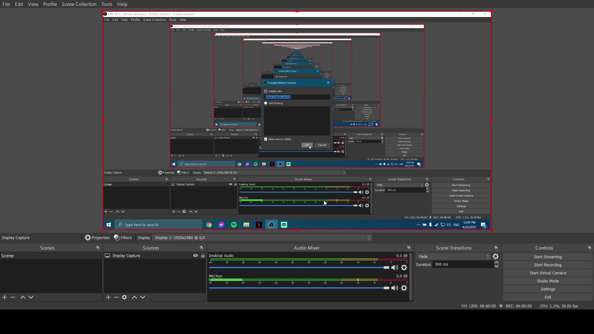594x334 pixels.
Task: Open the Edit menu in the outer OBS window
Action: (19, 4)
